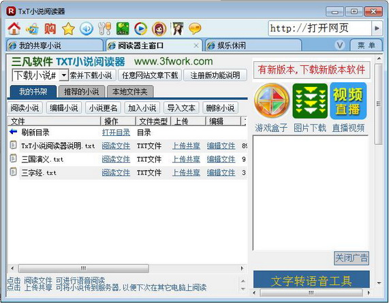Click the green game icon in toolbar

(x=123, y=29)
